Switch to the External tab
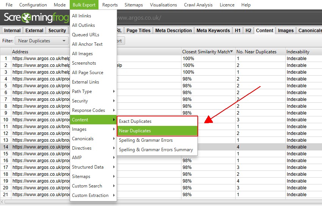 (x=34, y=30)
